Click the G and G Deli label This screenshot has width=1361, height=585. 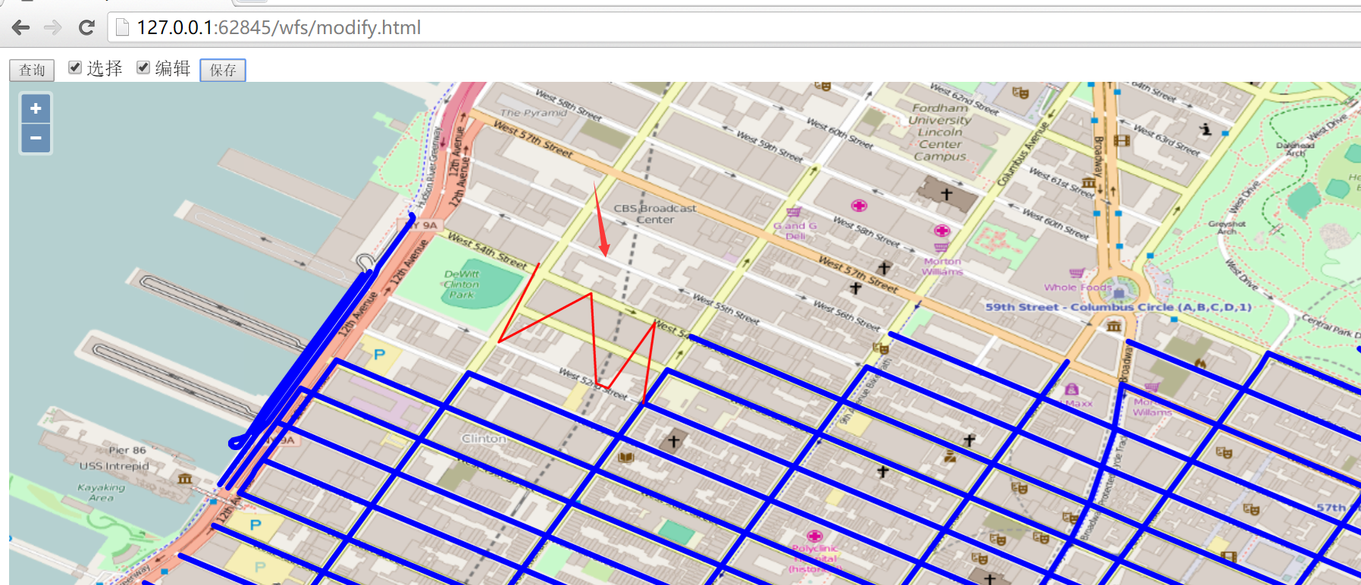pyautogui.click(x=795, y=230)
